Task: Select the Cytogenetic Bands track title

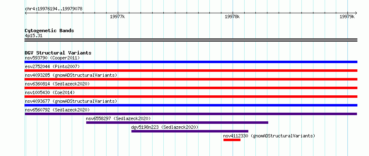Action: click(x=49, y=31)
